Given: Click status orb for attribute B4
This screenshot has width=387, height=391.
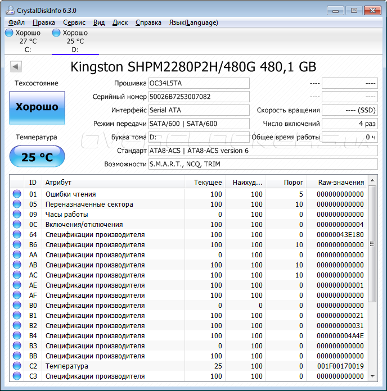Looking at the screenshot, I should click(x=17, y=335).
